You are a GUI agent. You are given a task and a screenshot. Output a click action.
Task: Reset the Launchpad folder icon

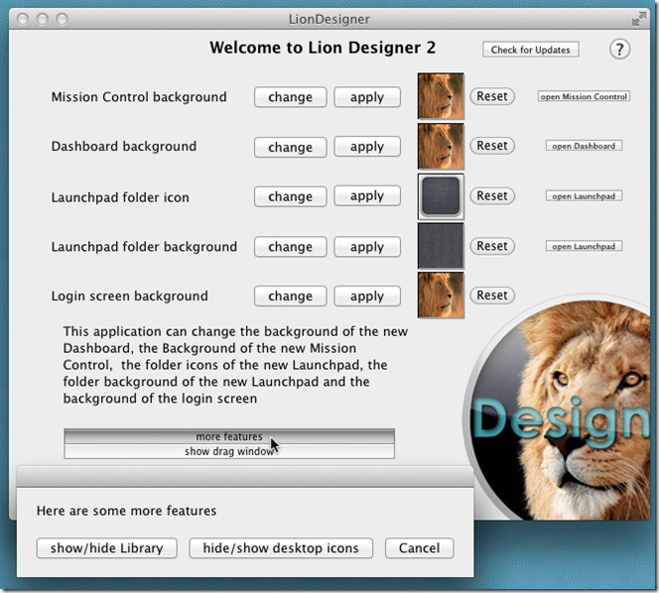pos(492,195)
